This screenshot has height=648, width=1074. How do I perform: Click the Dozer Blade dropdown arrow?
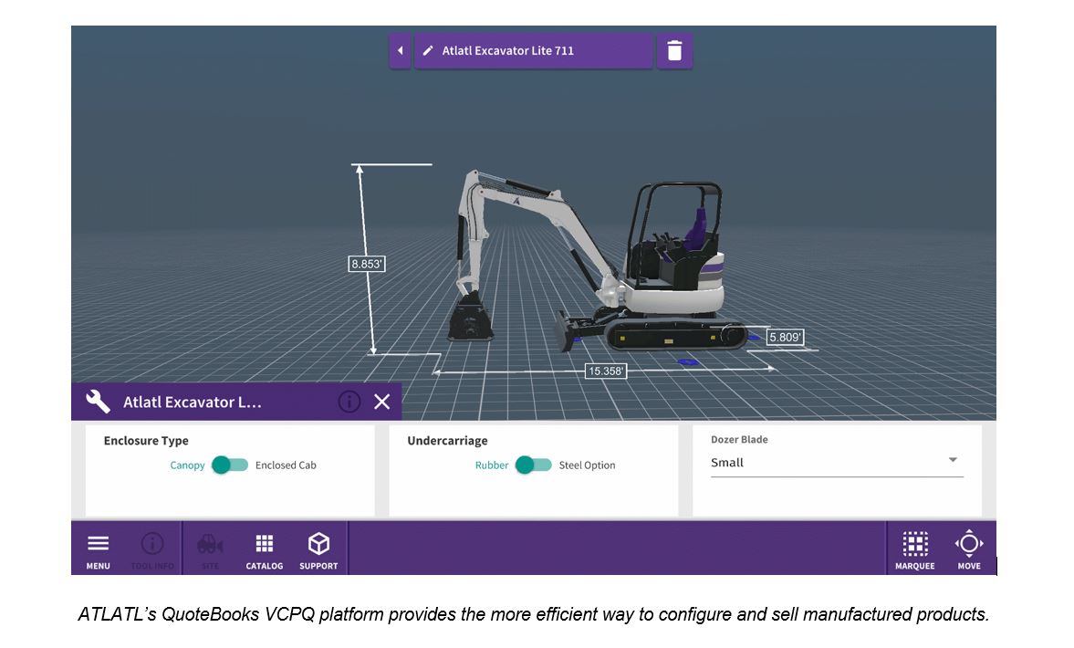[x=953, y=460]
